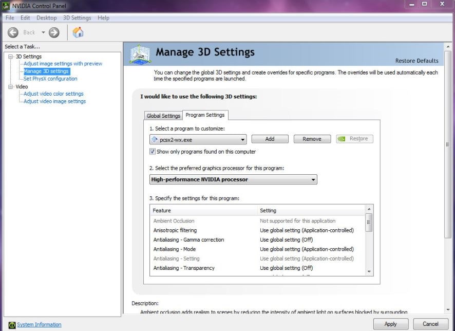Click the Add program button

(270, 139)
